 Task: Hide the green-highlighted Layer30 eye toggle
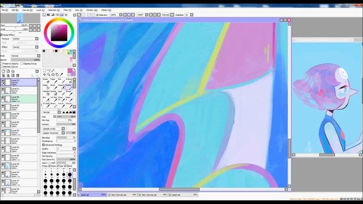tap(3, 97)
